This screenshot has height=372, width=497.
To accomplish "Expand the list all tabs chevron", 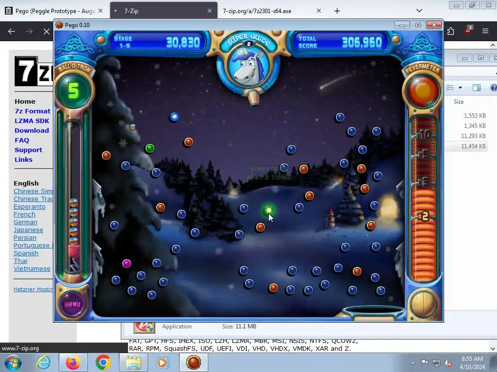I will coord(419,11).
